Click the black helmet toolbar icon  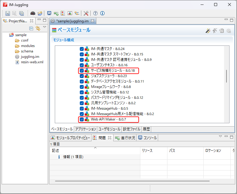[33, 13]
